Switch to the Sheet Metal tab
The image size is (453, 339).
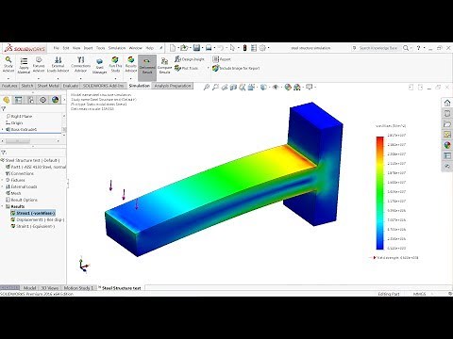(x=48, y=86)
